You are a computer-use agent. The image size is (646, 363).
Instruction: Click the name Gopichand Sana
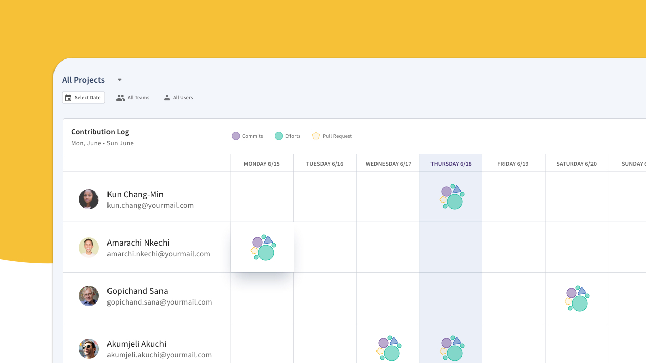[x=137, y=291]
